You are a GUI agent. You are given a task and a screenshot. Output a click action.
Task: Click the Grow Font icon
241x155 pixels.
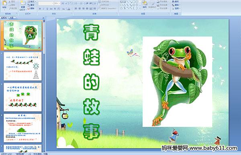pos(63,3)
